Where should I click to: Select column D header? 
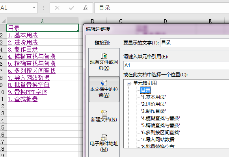click(165, 21)
